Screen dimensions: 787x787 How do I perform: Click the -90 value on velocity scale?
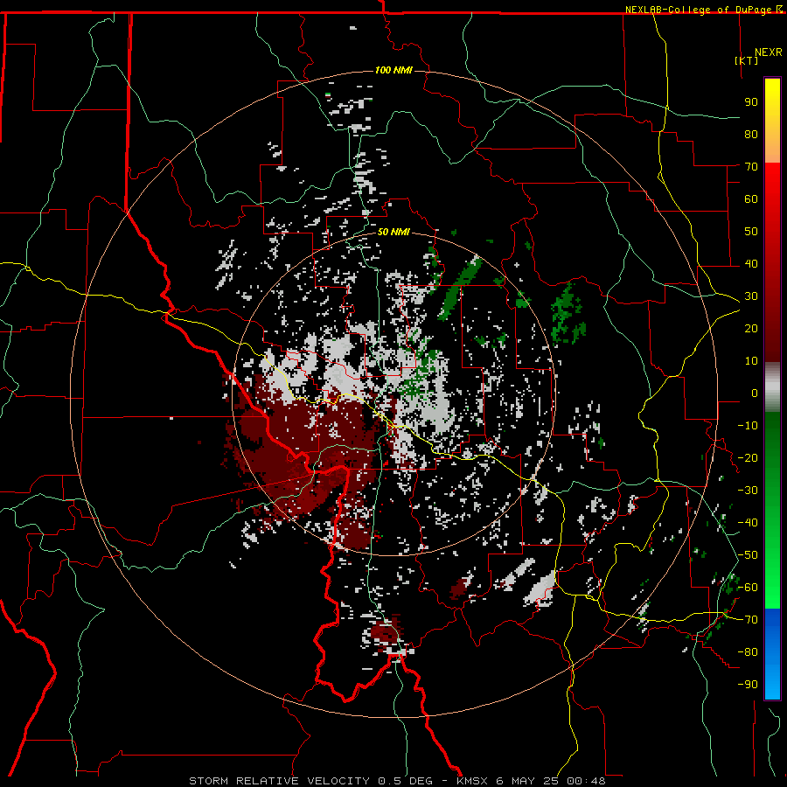pos(748,685)
